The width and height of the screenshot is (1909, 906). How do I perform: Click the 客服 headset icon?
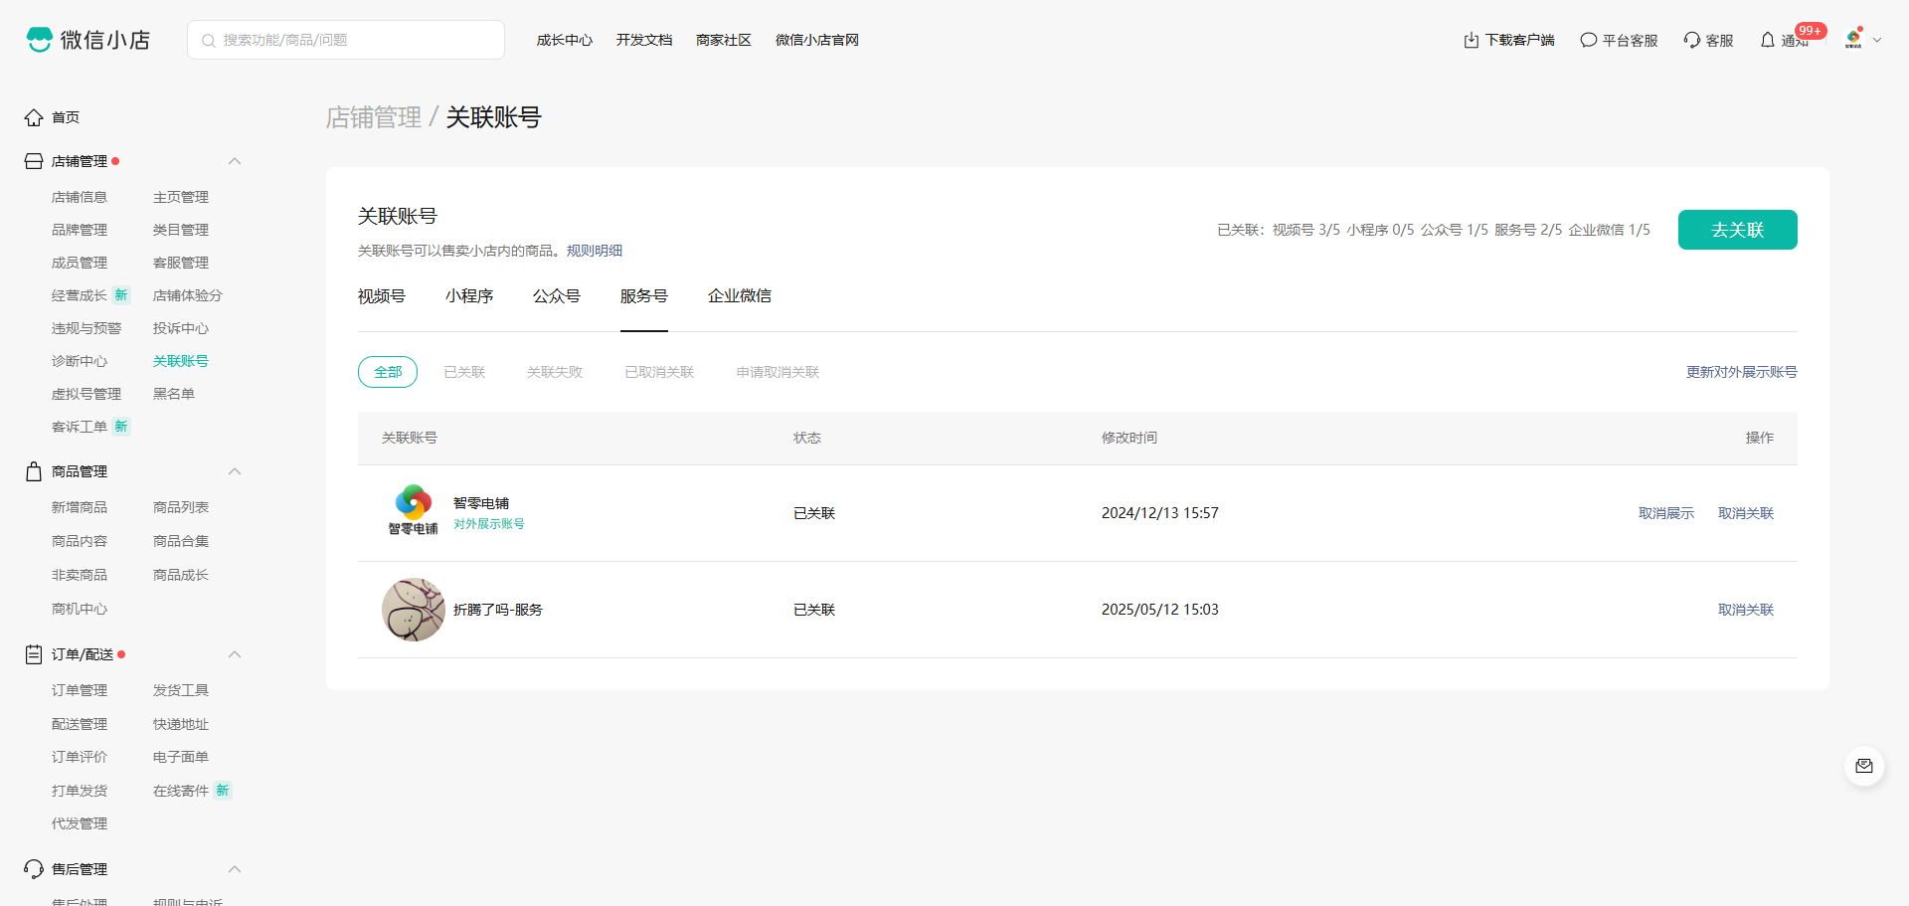[1692, 40]
